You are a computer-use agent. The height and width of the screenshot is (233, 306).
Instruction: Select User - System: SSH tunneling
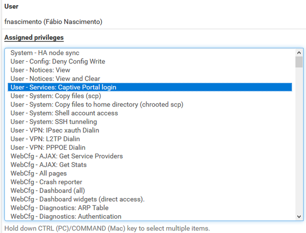150,122
